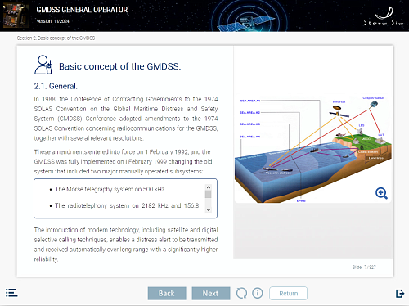The height and width of the screenshot is (306, 409).
Task: Click the course thumbnail in header
Action: [16, 16]
